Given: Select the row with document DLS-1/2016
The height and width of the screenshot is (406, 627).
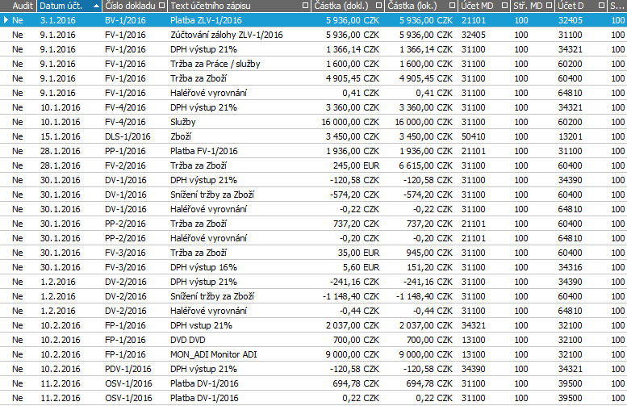Looking at the screenshot, I should [126, 136].
